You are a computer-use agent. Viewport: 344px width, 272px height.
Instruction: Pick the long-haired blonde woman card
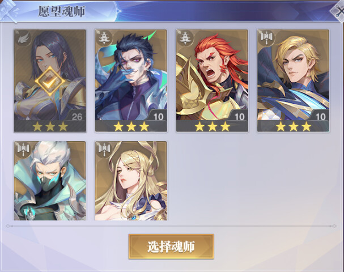131,181
